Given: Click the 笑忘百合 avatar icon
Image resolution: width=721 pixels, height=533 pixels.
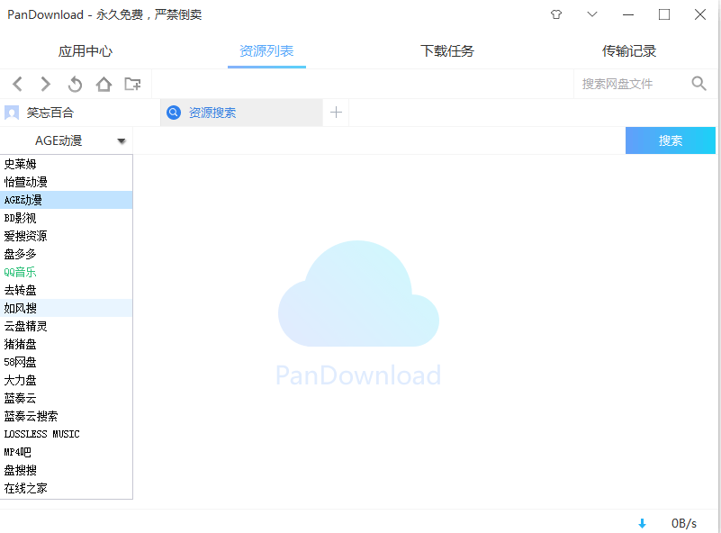Looking at the screenshot, I should point(12,113).
